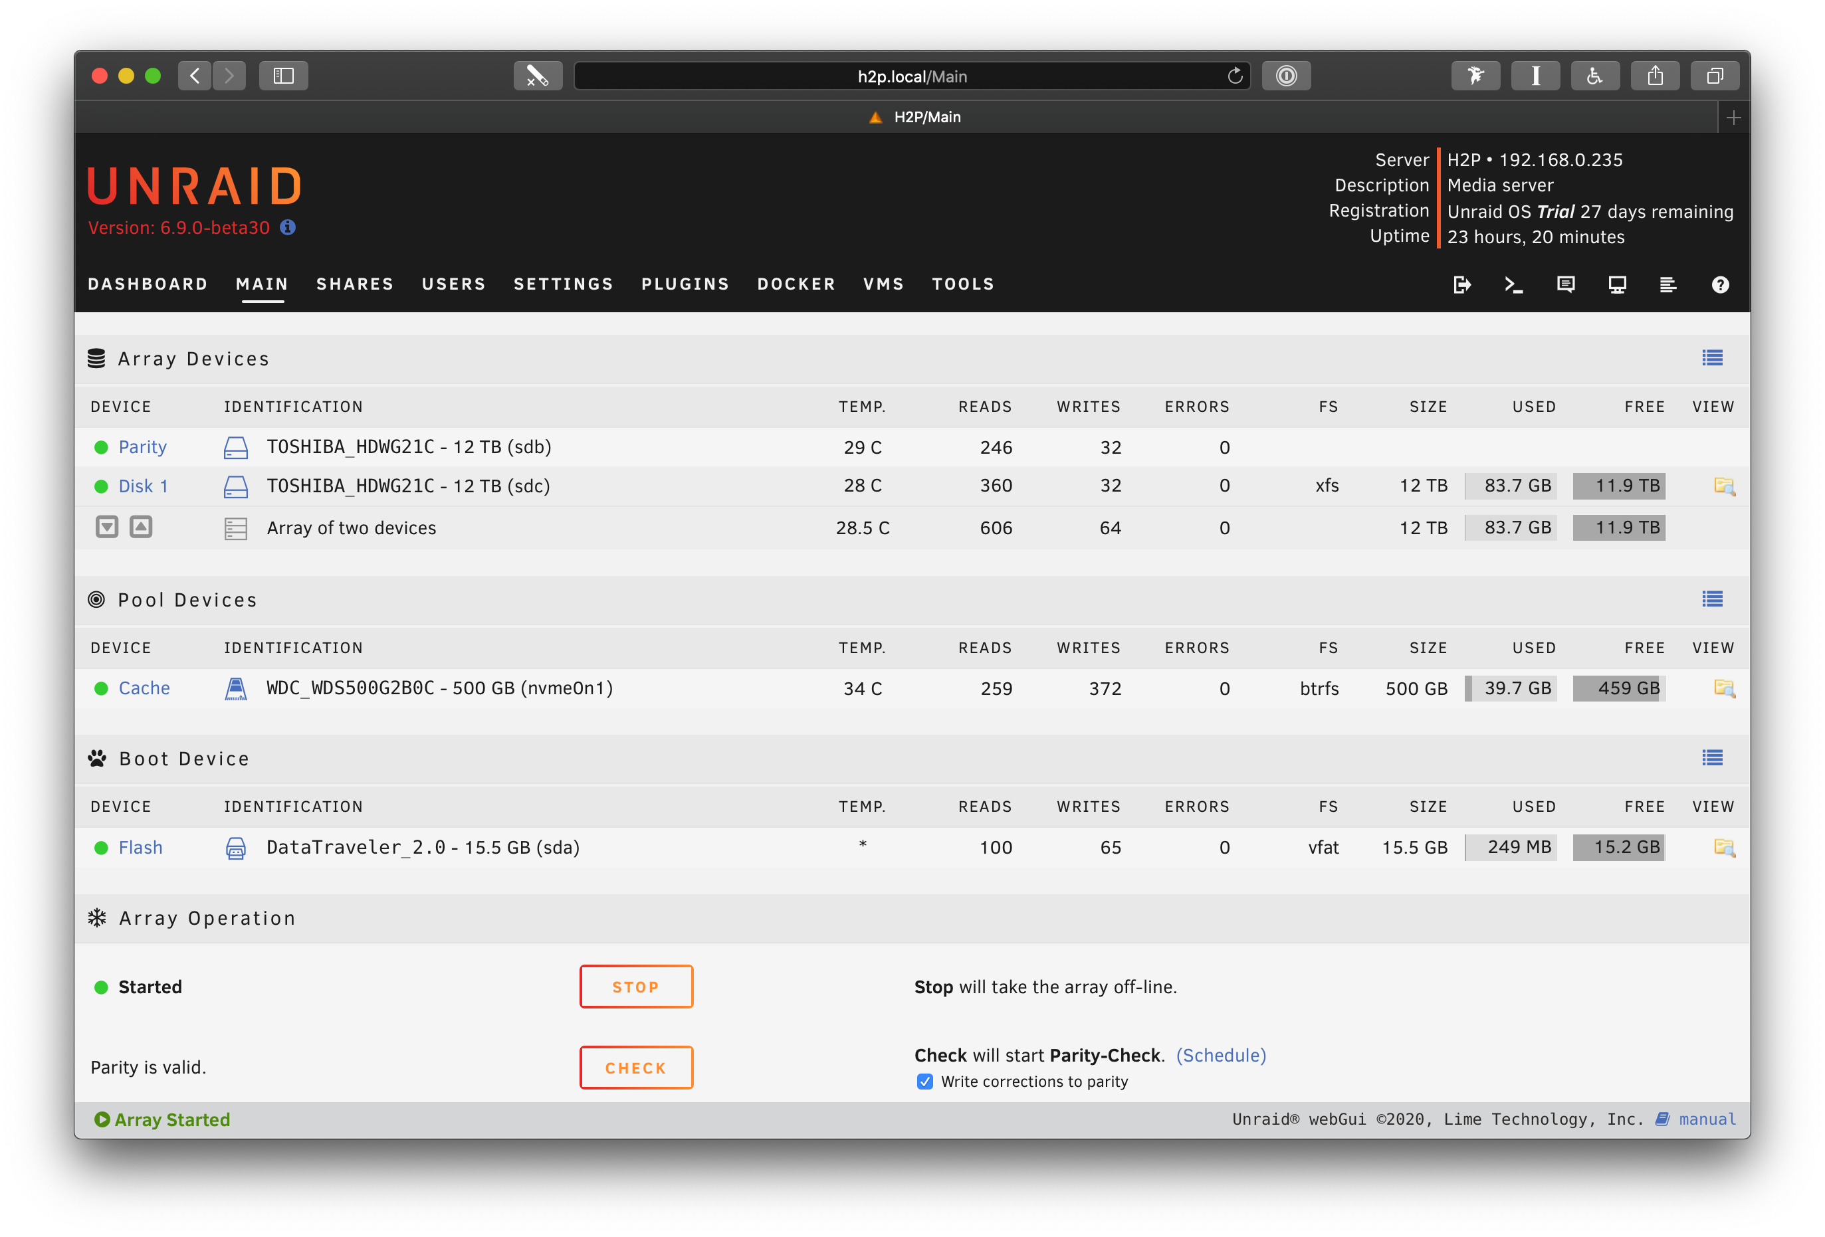The image size is (1825, 1237).
Task: Browse Cache contents via folder icon
Action: click(1724, 688)
